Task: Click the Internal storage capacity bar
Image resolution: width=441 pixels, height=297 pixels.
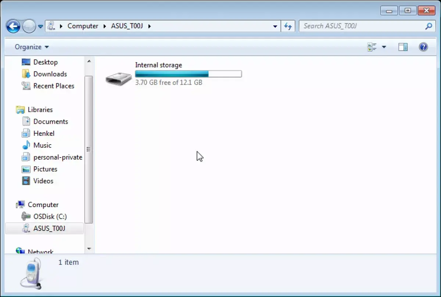Action: [188, 74]
